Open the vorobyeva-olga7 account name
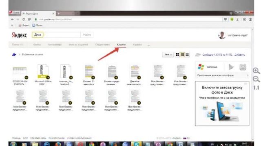 (237, 35)
